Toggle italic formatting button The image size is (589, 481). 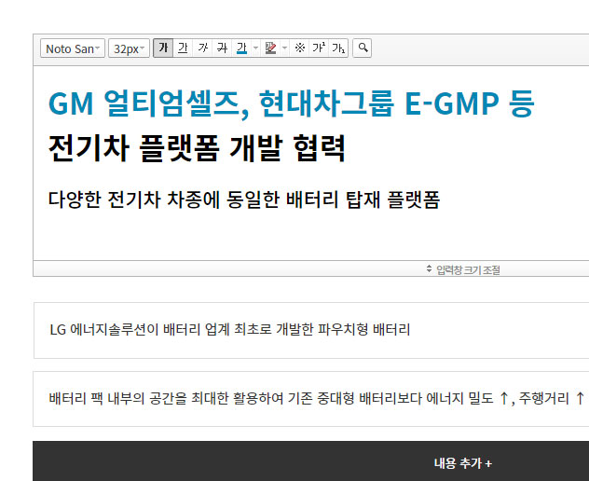[x=202, y=48]
